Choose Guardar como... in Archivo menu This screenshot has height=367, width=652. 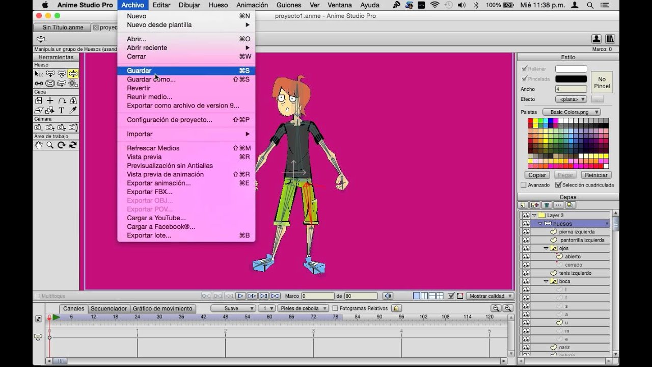click(151, 80)
